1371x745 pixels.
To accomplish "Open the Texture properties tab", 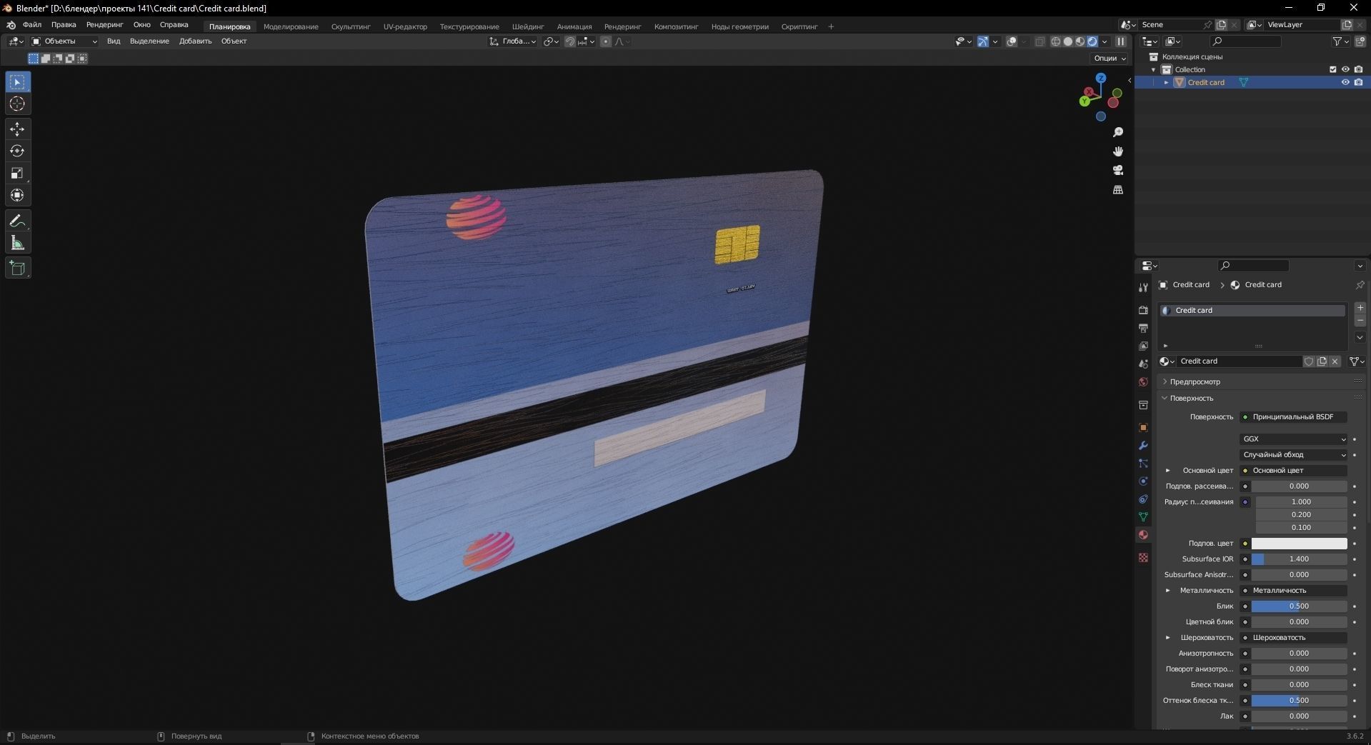I will coord(1142,557).
